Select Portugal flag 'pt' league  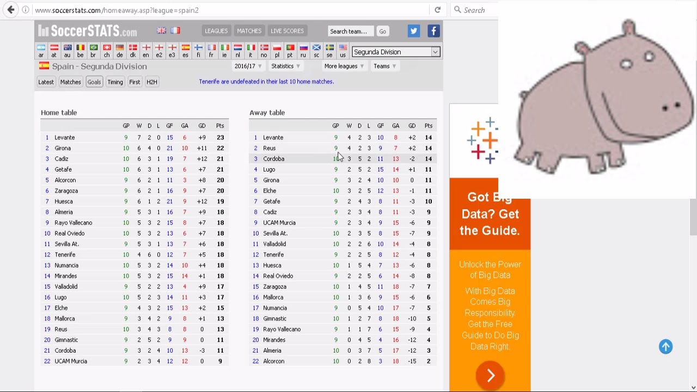(x=290, y=51)
